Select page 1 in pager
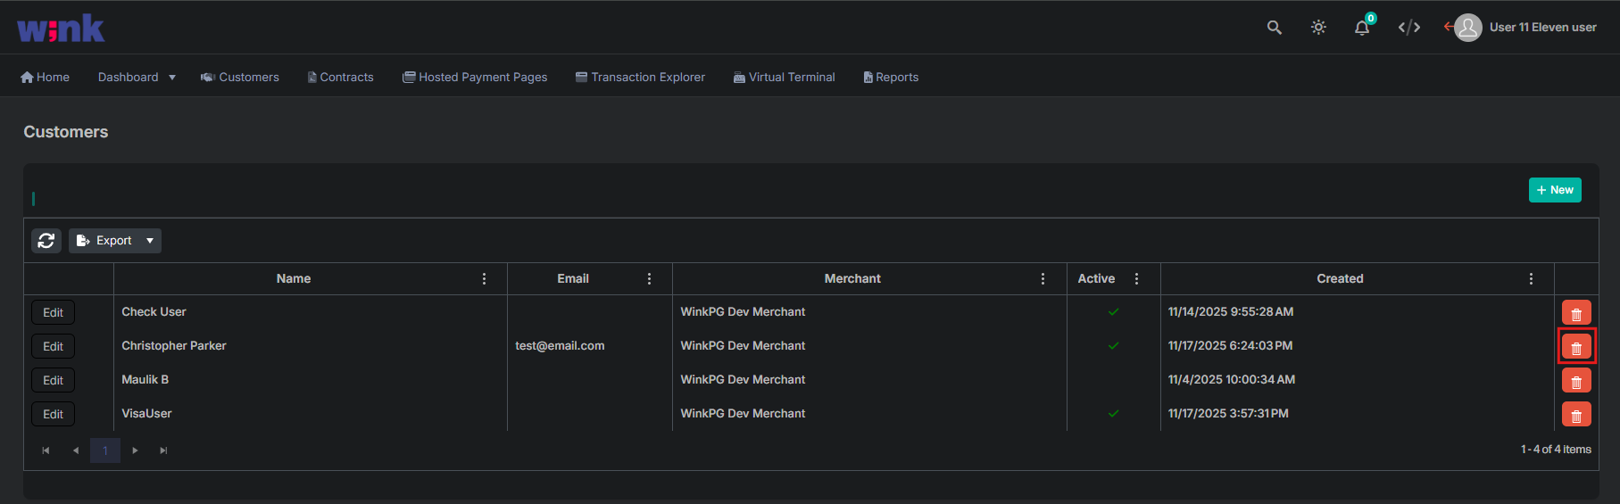1620x504 pixels. (x=105, y=450)
